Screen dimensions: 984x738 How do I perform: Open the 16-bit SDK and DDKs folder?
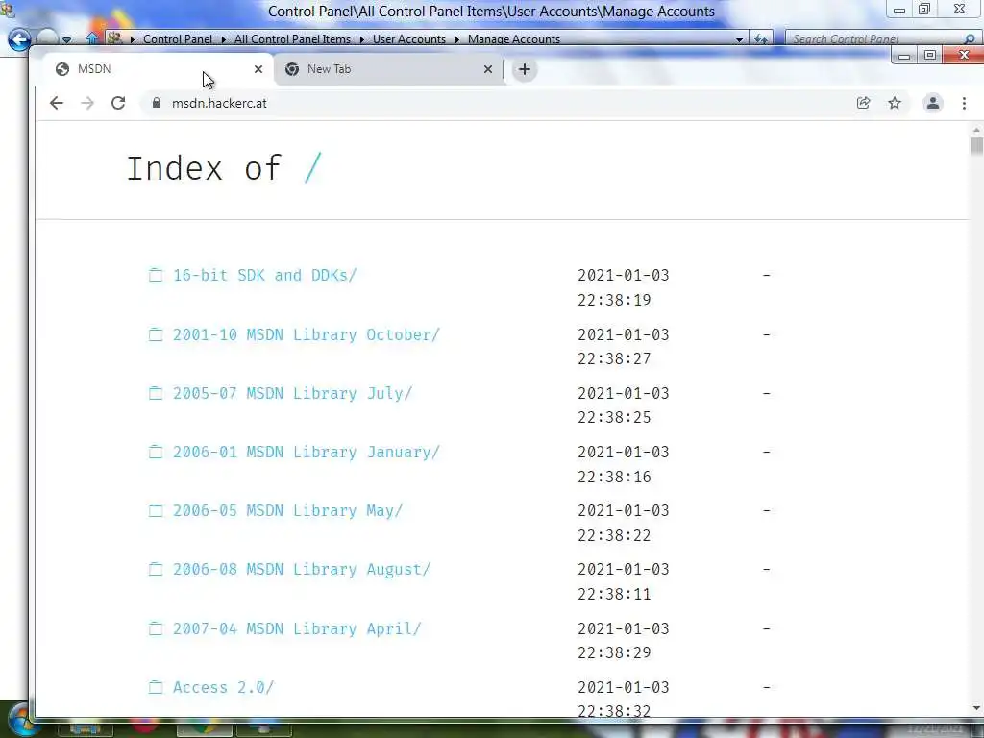pyautogui.click(x=264, y=275)
